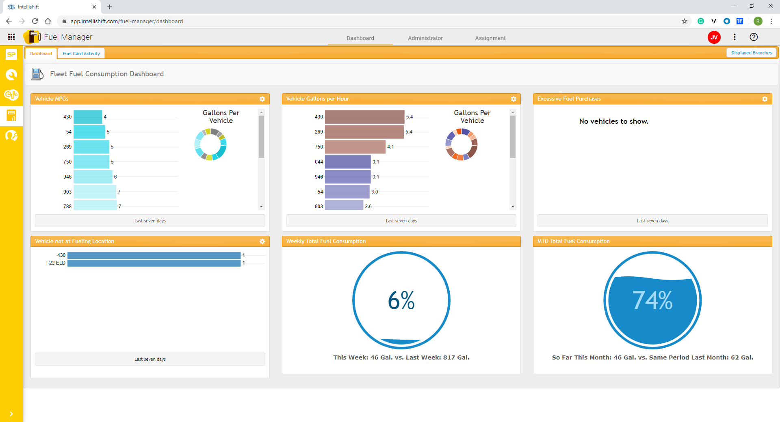Click Last seven days under Vehicle MPGs
The height and width of the screenshot is (422, 780).
pyautogui.click(x=150, y=221)
